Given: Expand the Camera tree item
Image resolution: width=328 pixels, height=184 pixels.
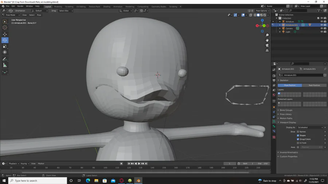Looking at the screenshot, I should tap(280, 28).
